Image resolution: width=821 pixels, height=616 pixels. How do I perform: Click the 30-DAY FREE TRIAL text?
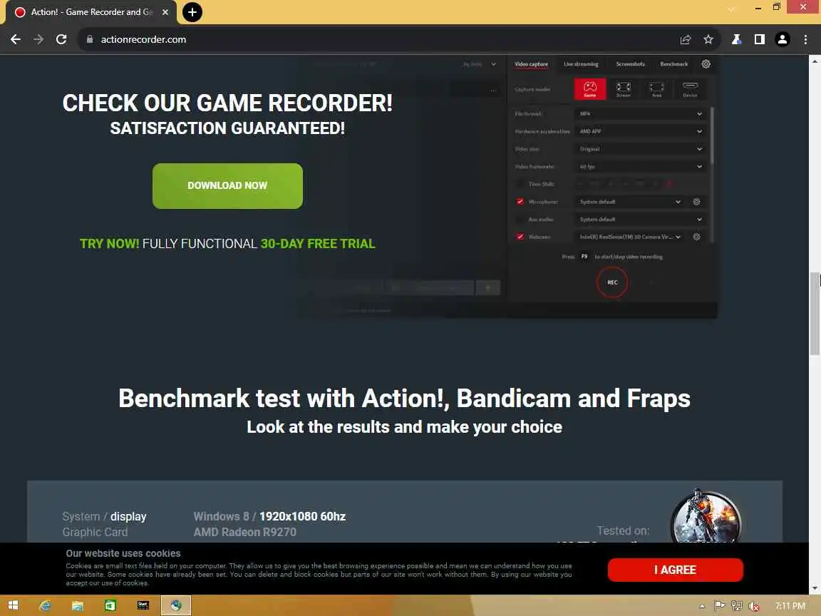(x=318, y=244)
